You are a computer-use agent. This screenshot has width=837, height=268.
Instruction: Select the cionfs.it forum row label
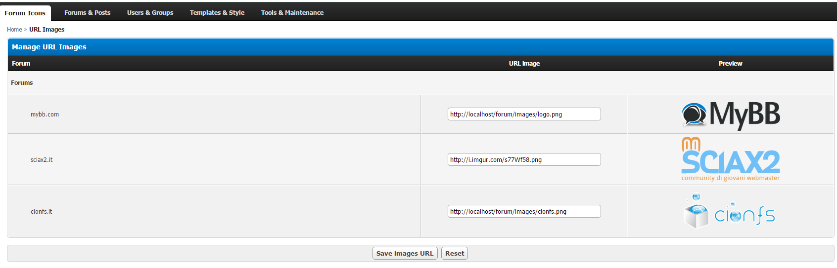click(x=42, y=212)
